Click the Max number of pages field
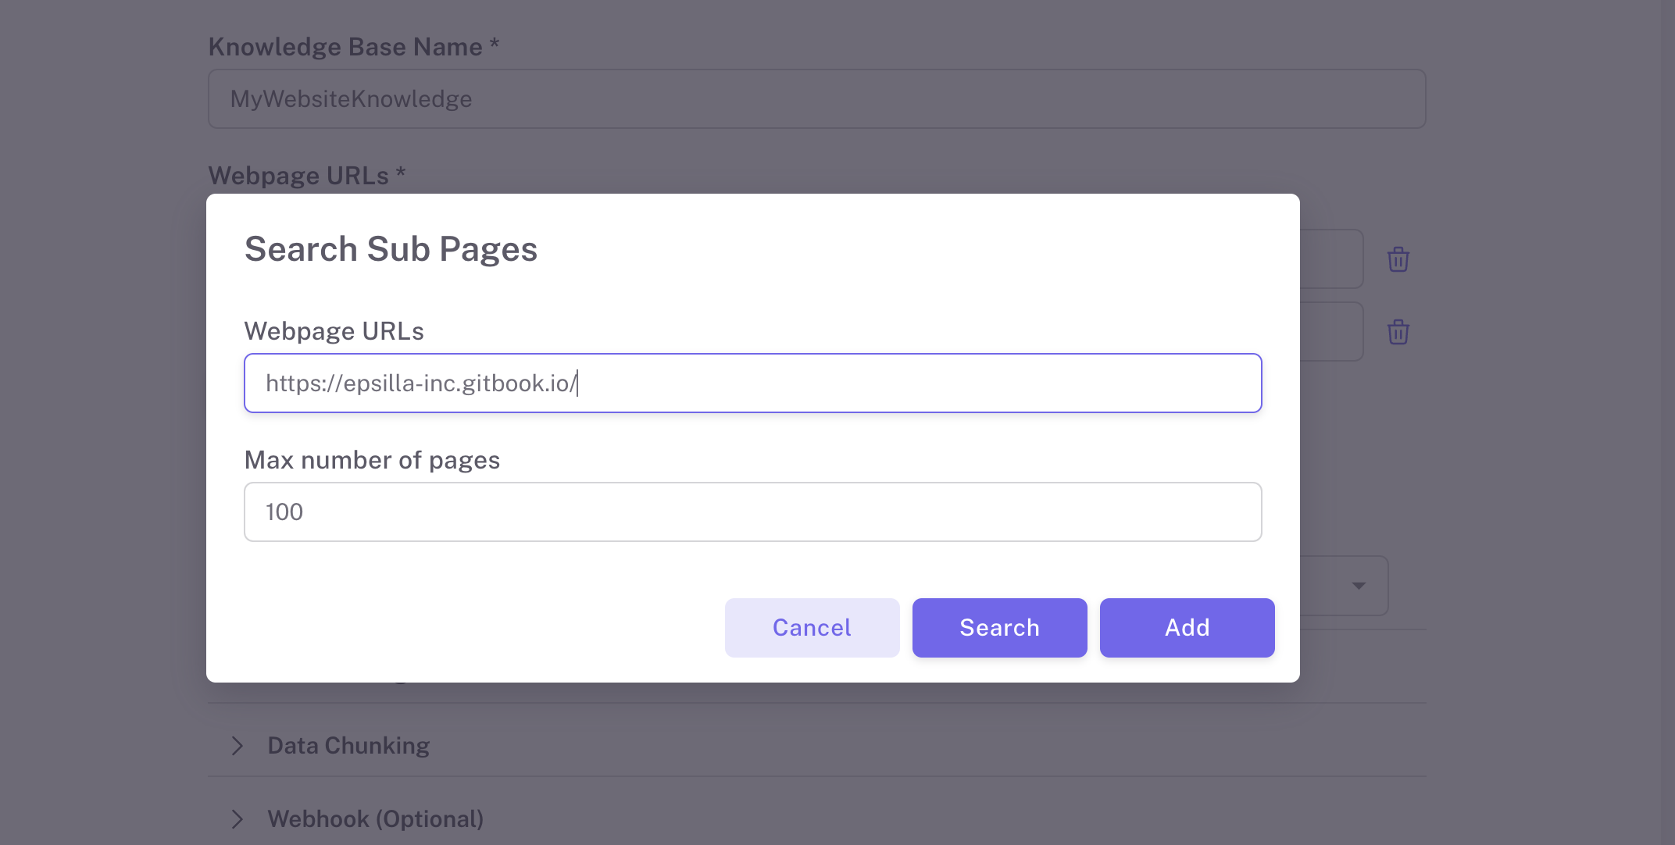This screenshot has height=845, width=1675. [x=752, y=512]
